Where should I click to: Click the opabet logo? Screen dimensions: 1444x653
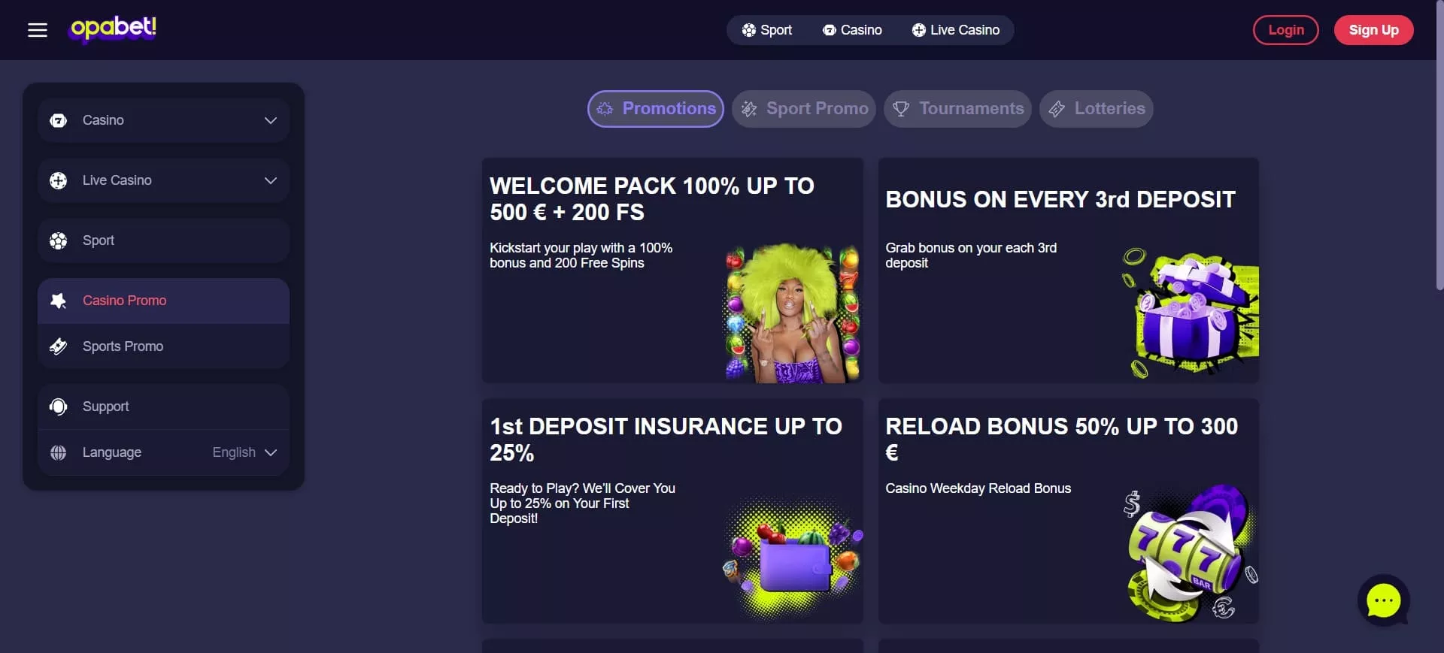[x=114, y=29]
